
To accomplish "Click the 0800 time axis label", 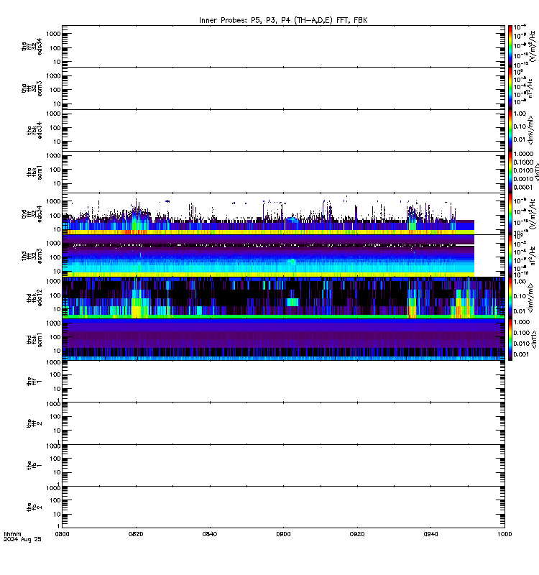I will click(x=62, y=534).
